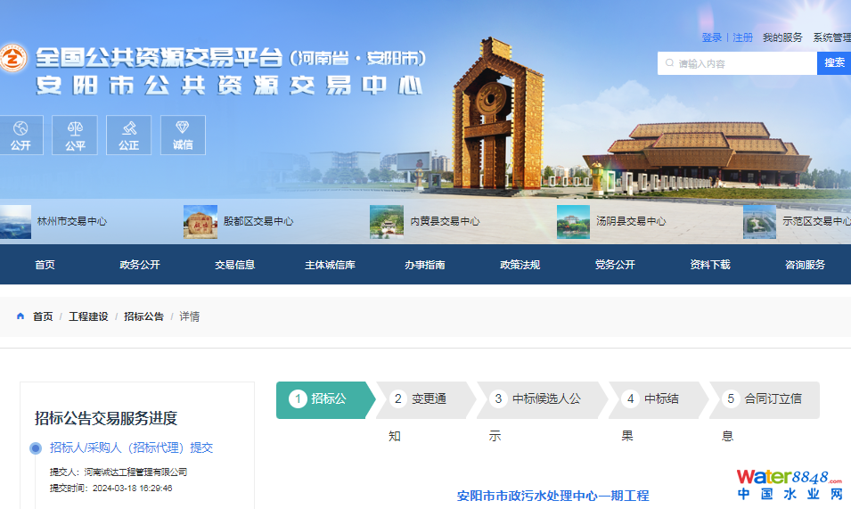Focus the search input field
This screenshot has height=509, width=851.
point(744,63)
